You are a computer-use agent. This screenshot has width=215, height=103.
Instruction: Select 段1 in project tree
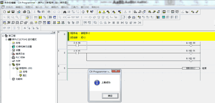point(25,75)
